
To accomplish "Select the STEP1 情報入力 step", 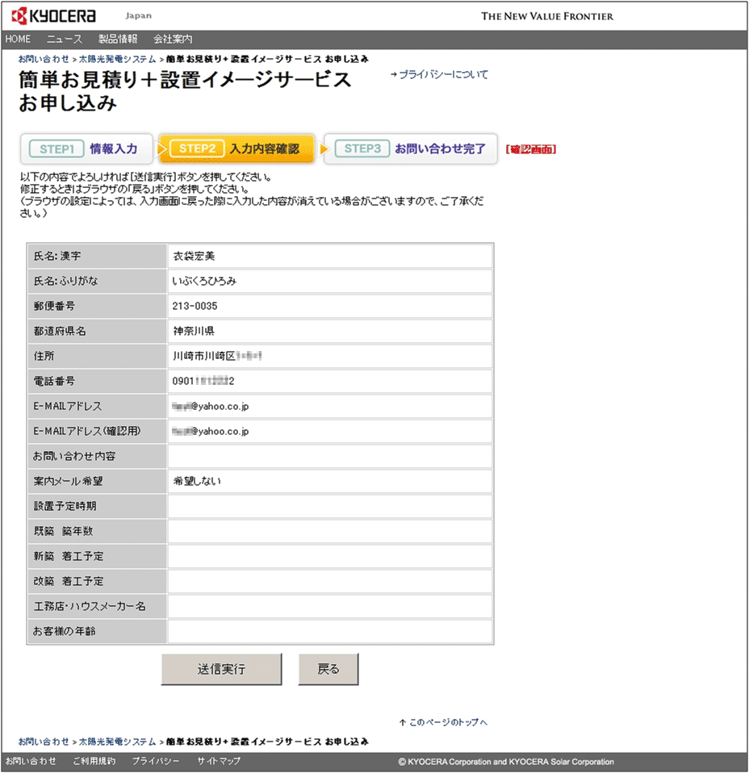I will [x=86, y=149].
